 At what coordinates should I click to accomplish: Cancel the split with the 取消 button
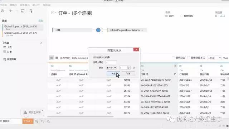(x=128, y=73)
